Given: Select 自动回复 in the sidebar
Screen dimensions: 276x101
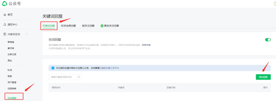Looking at the screenshot, I should point(12,98).
